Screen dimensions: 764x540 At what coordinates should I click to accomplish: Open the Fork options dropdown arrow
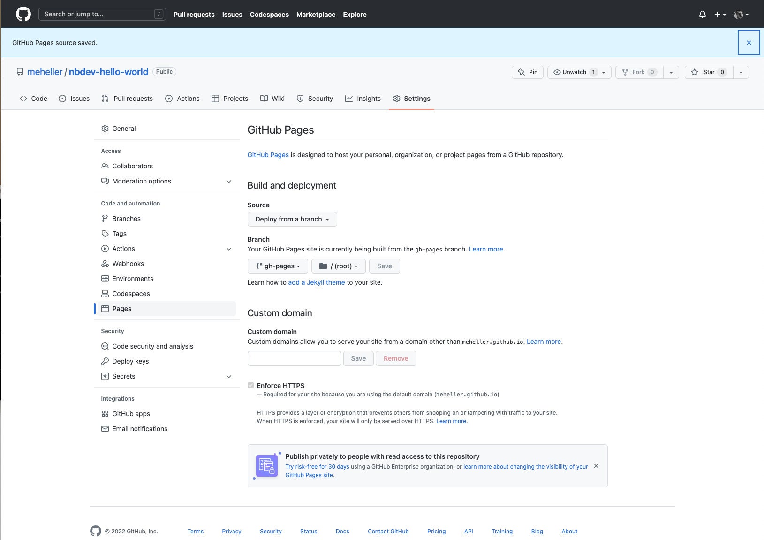pyautogui.click(x=671, y=72)
